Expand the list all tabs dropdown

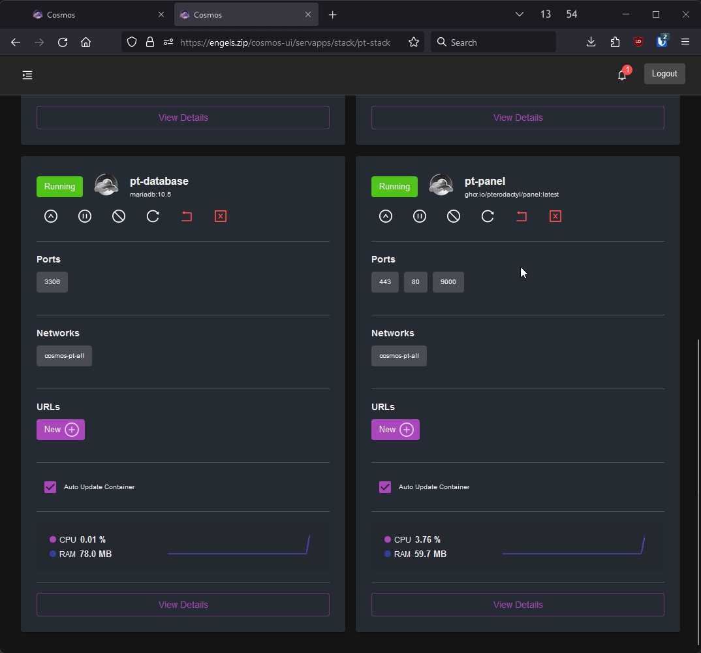[x=520, y=14]
